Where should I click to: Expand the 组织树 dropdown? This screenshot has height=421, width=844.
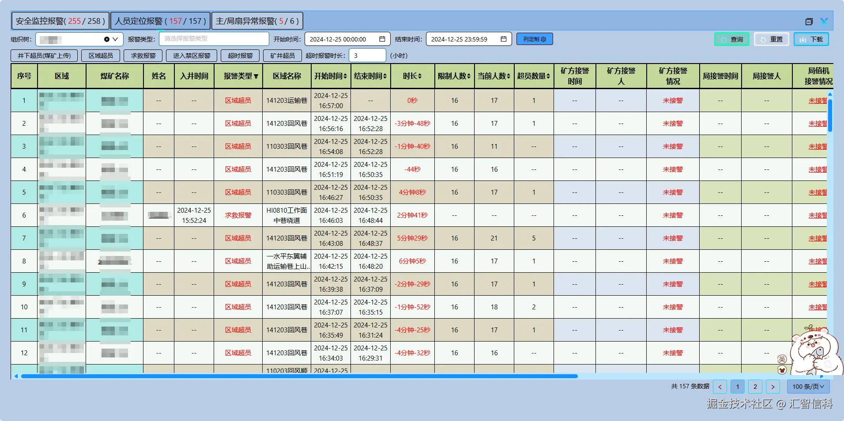115,39
